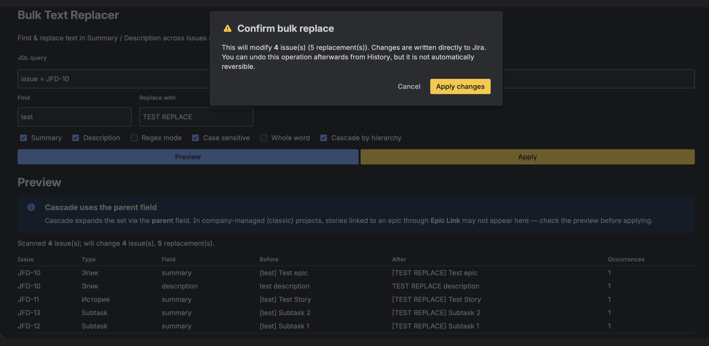Image resolution: width=709 pixels, height=346 pixels.
Task: Click the yellow Apply button
Action: 528,157
